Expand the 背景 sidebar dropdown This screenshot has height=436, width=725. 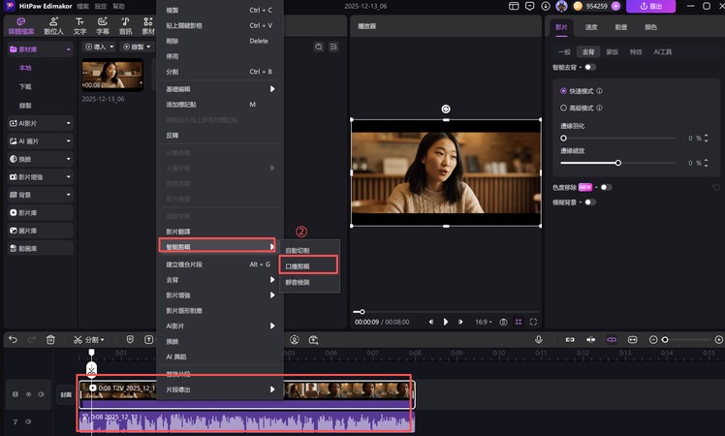(x=69, y=195)
